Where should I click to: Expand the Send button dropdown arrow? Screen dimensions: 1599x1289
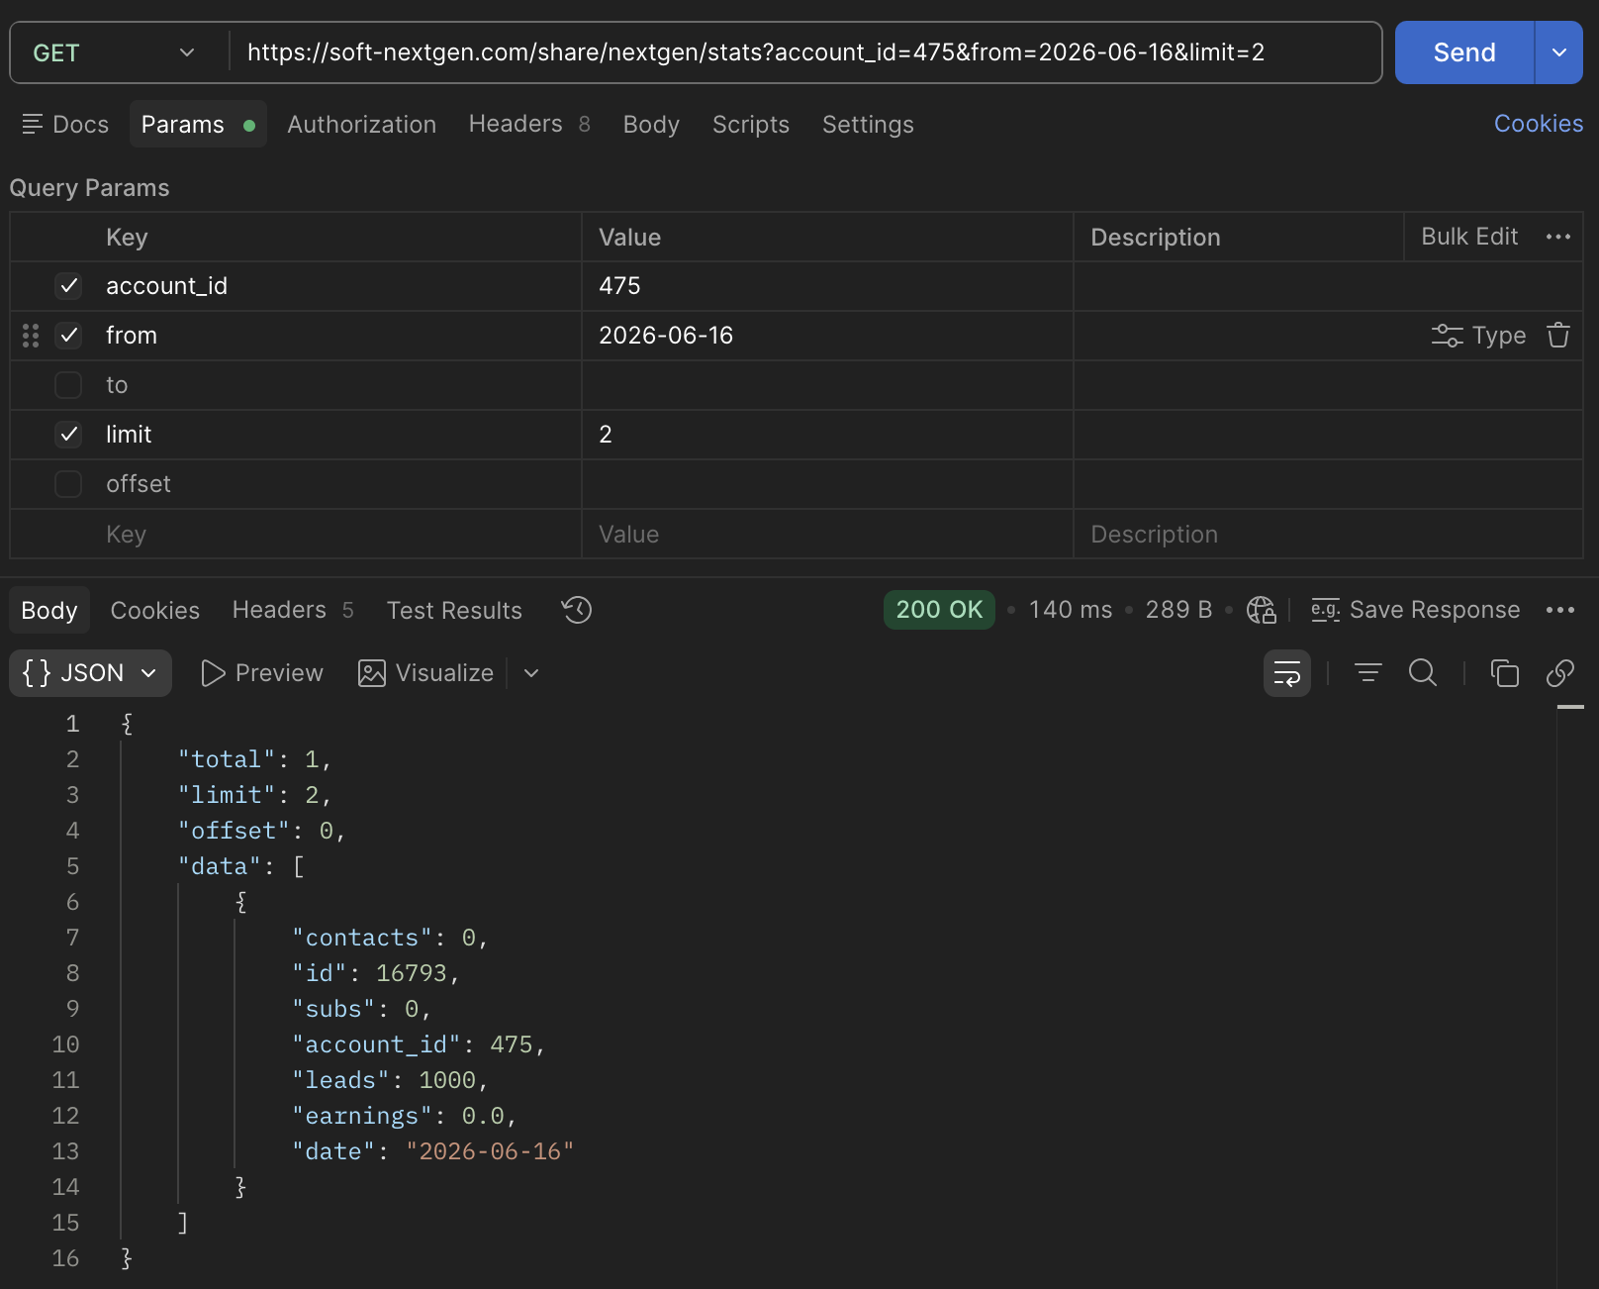tap(1559, 52)
